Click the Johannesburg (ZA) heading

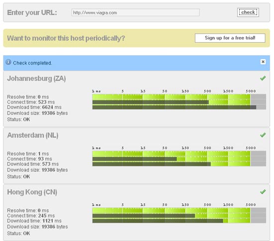[36, 79]
